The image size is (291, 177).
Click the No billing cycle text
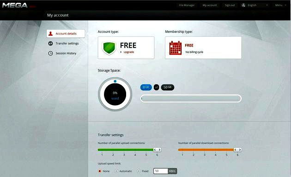194,52
